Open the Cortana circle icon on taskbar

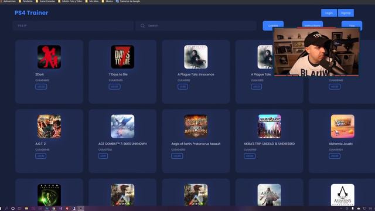pos(13,209)
